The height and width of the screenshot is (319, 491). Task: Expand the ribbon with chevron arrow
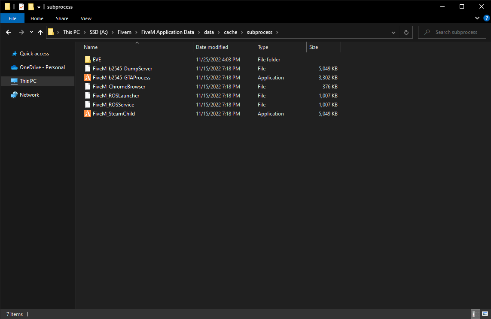tap(477, 18)
